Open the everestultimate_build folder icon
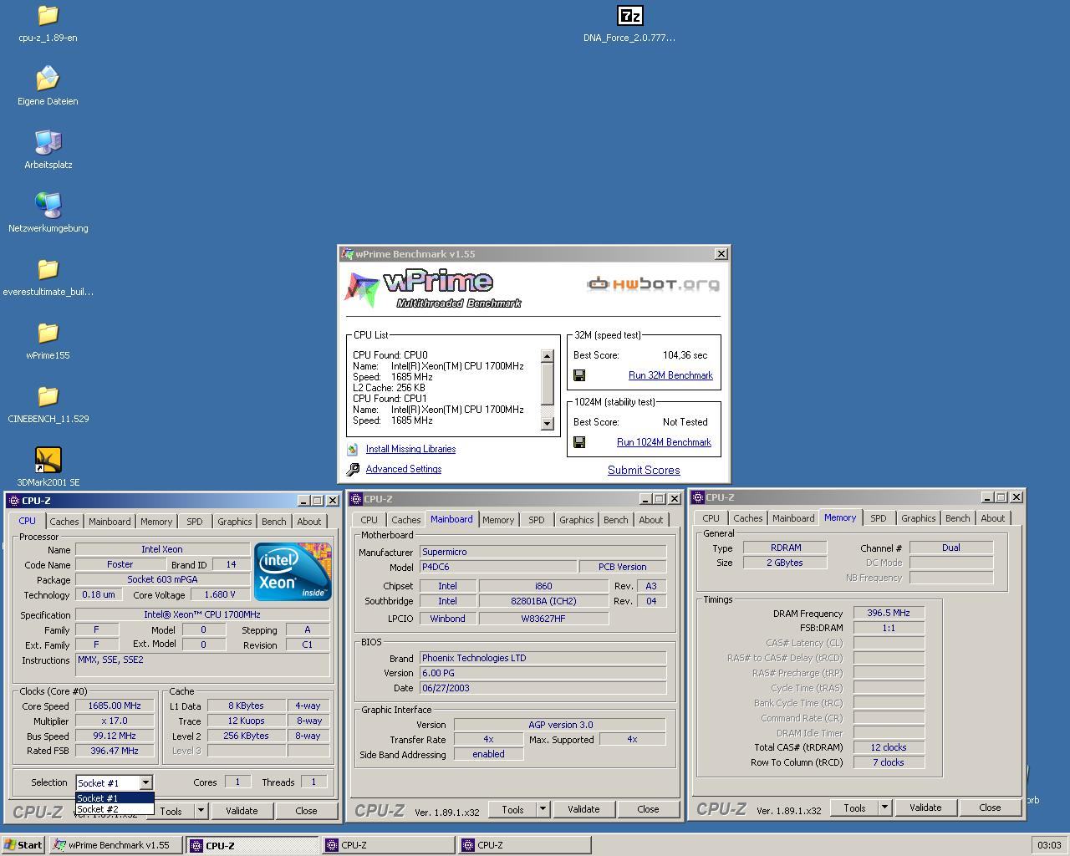Screen dimensions: 1070x856 click(48, 270)
